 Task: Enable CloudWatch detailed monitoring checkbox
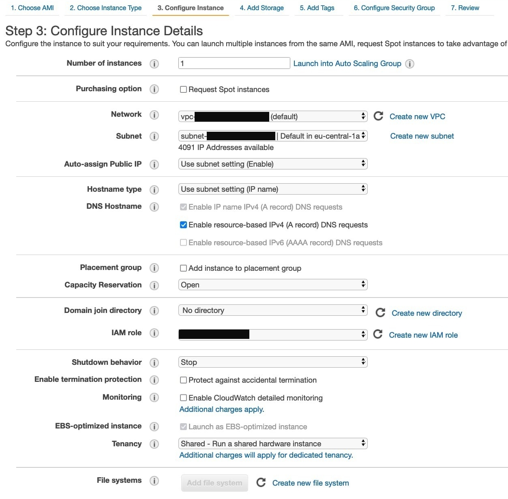pyautogui.click(x=184, y=398)
